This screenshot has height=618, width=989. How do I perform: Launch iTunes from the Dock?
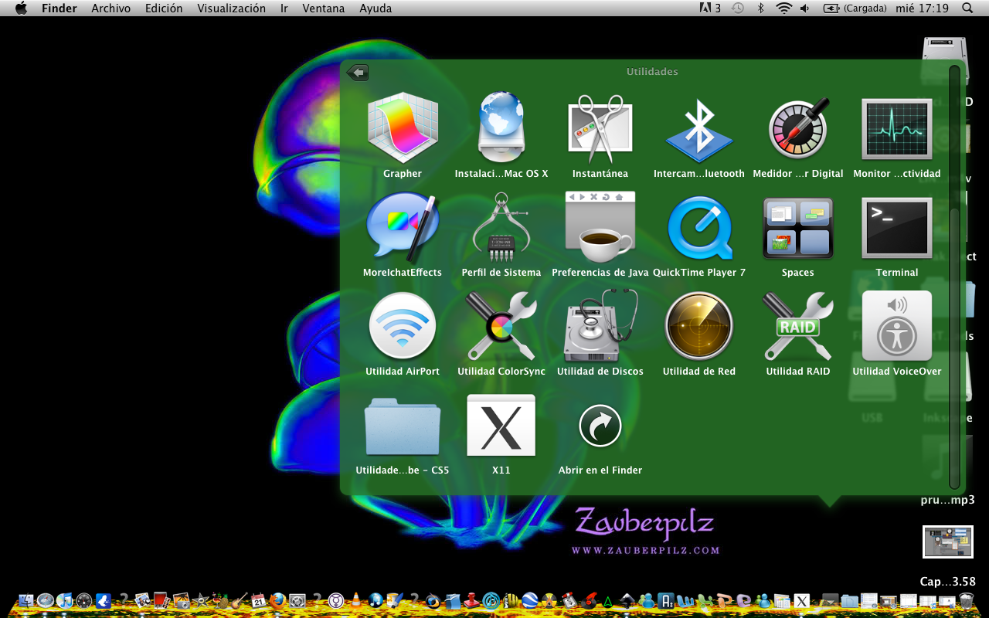tap(64, 600)
